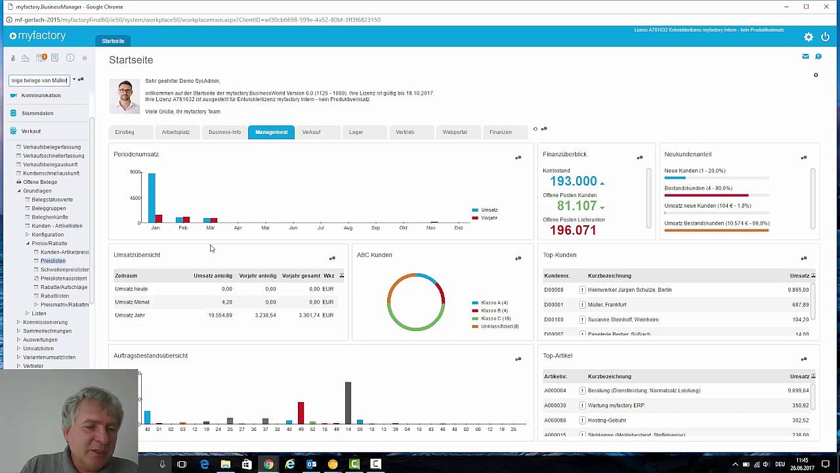Click the power logout icon
This screenshot has height=473, width=840.
tap(826, 37)
